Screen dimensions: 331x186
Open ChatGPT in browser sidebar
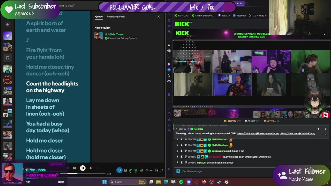point(169,51)
